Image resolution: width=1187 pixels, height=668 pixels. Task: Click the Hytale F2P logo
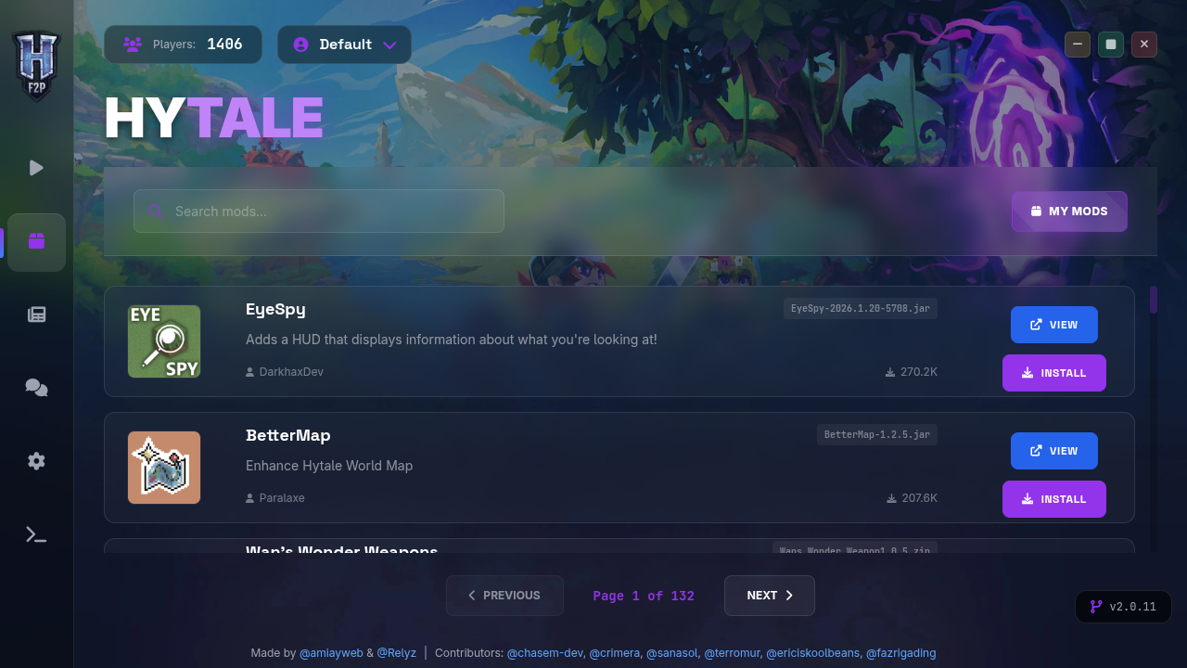36,65
